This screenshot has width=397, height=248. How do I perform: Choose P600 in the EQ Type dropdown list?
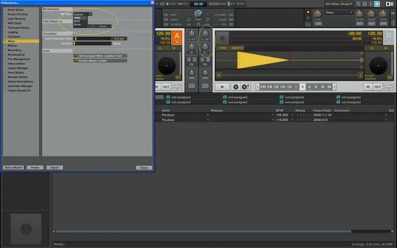(x=77, y=18)
